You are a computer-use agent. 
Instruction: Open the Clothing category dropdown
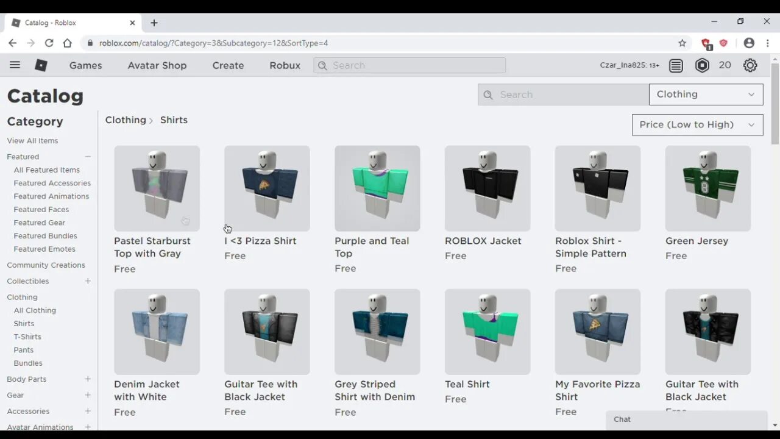[x=706, y=95]
